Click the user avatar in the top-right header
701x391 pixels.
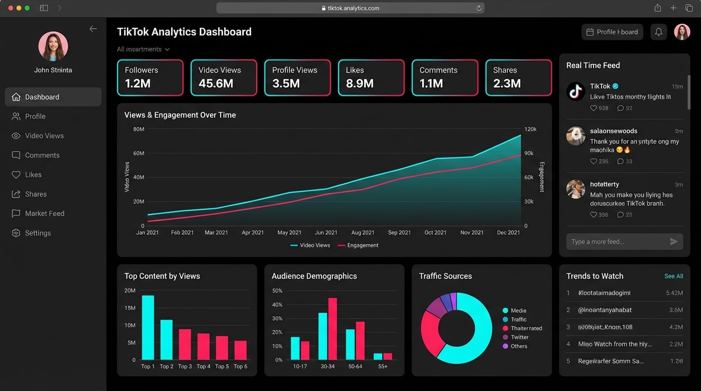click(x=682, y=32)
